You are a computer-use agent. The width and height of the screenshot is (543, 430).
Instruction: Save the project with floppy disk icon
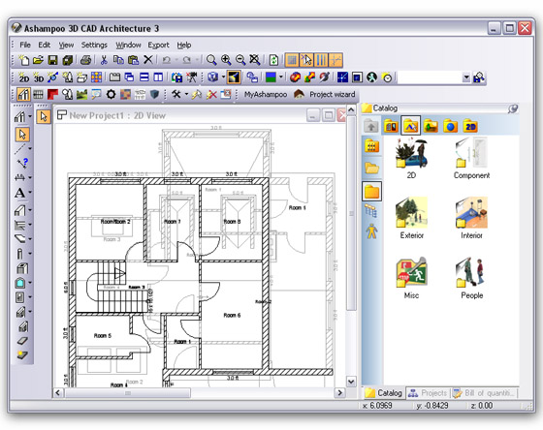point(52,60)
